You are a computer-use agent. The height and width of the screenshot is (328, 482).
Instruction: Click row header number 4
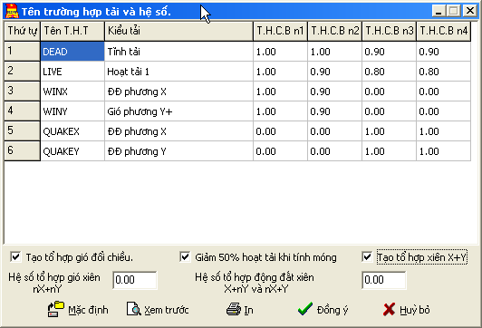tap(22, 111)
